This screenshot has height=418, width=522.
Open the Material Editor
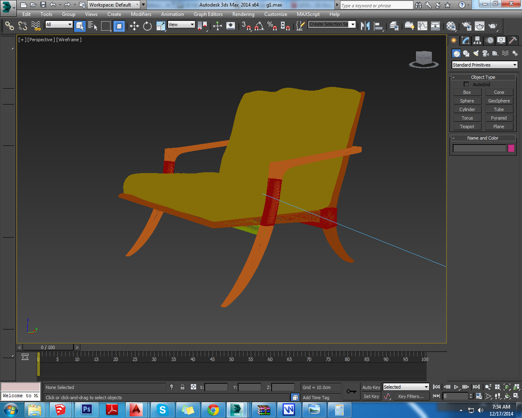[451, 26]
